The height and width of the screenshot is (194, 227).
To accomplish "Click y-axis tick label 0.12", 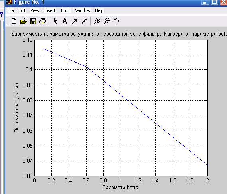I will pos(28,40).
